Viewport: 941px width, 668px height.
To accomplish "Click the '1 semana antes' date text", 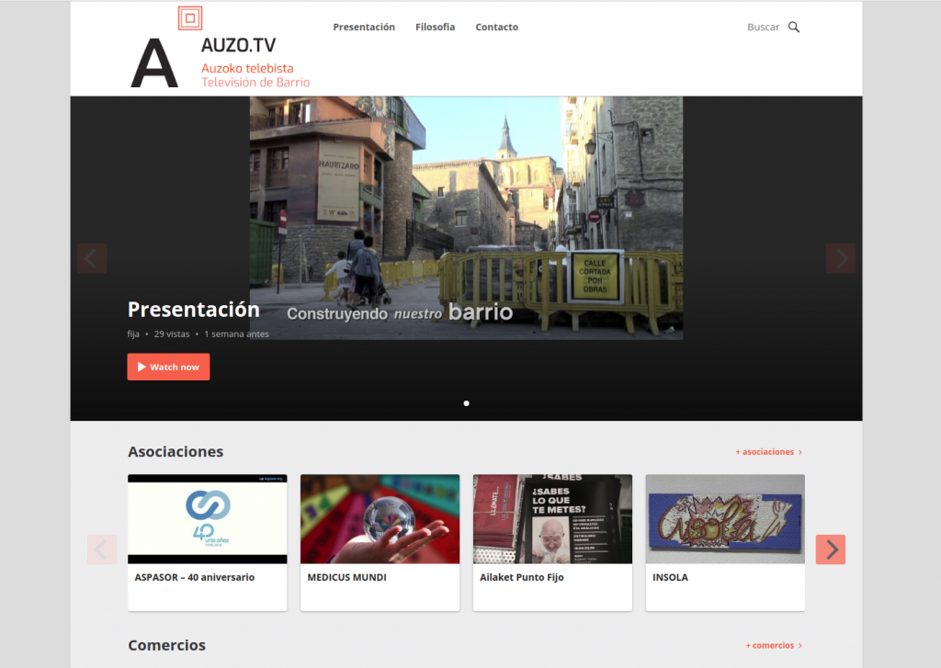I will (x=236, y=334).
